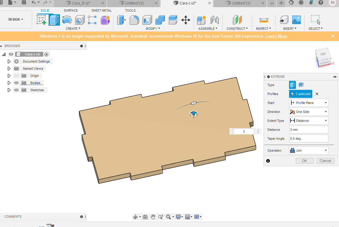Expand the Origin node
The height and width of the screenshot is (227, 339).
[x=9, y=76]
